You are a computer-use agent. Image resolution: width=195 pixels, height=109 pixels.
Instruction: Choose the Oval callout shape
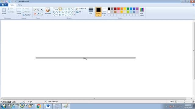(69, 15)
